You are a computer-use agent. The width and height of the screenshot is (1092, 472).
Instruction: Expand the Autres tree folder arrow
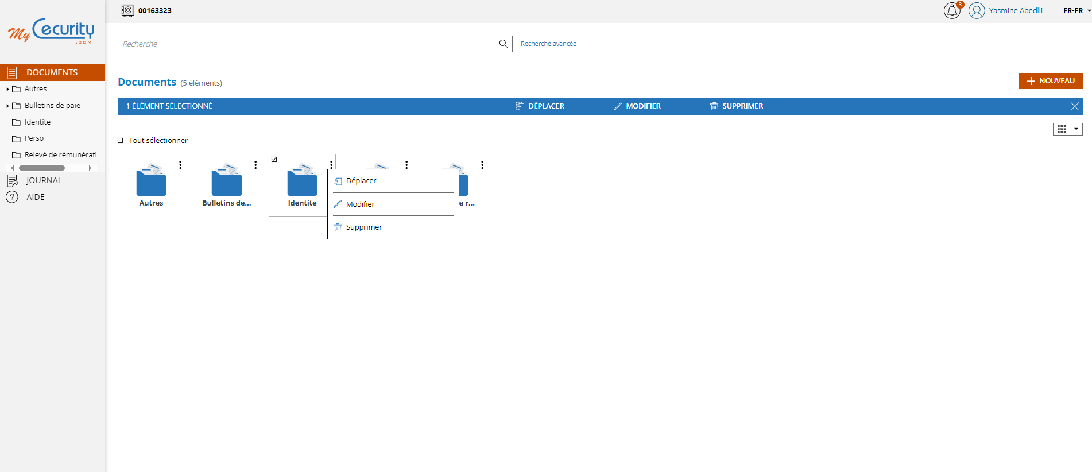coord(7,90)
